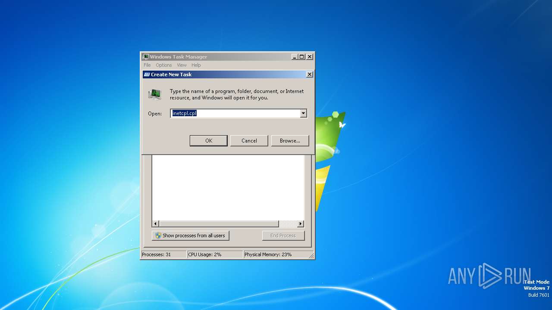Viewport: 552px width, 310px height.
Task: Click OK in Create New Task dialog
Action: [209, 141]
